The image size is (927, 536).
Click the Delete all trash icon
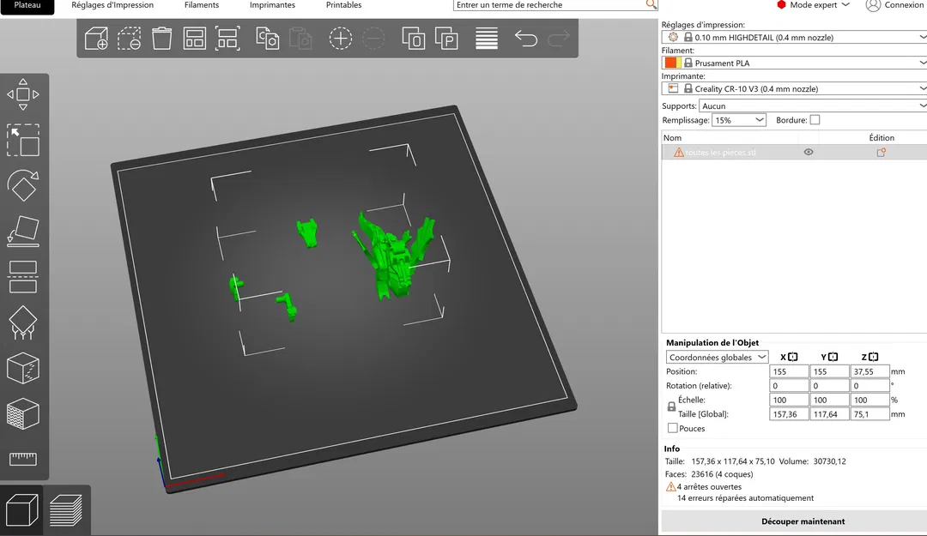(x=161, y=39)
